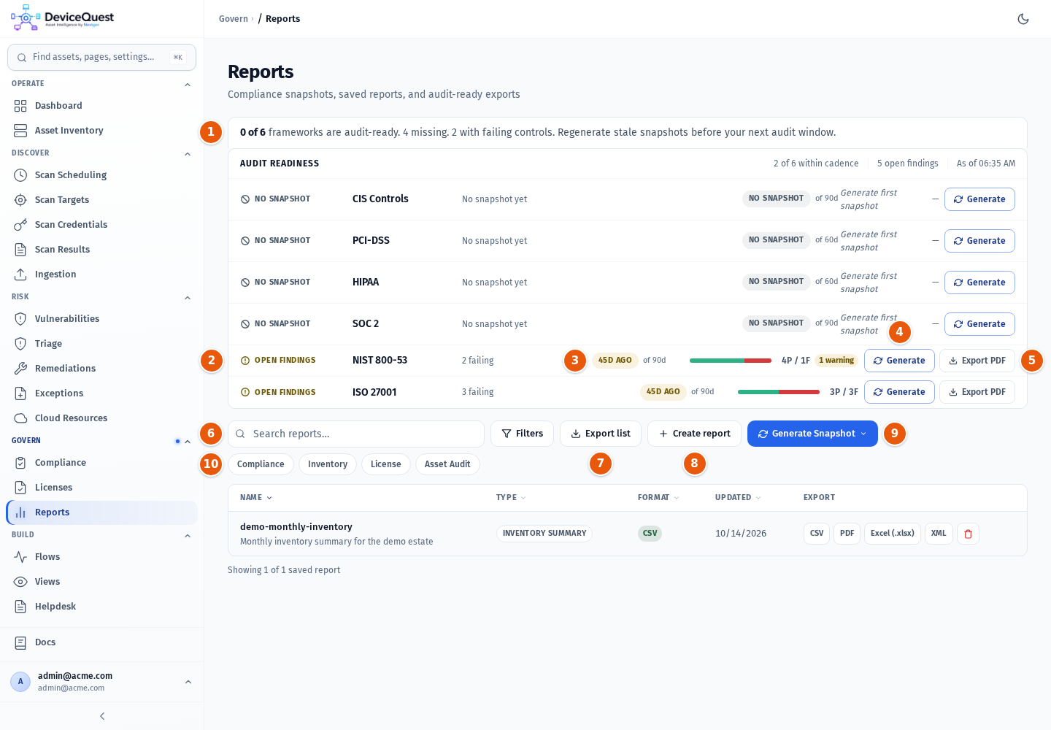The width and height of the screenshot is (1051, 730).
Task: Click the Helpdesk icon in sidebar
Action: 20,607
